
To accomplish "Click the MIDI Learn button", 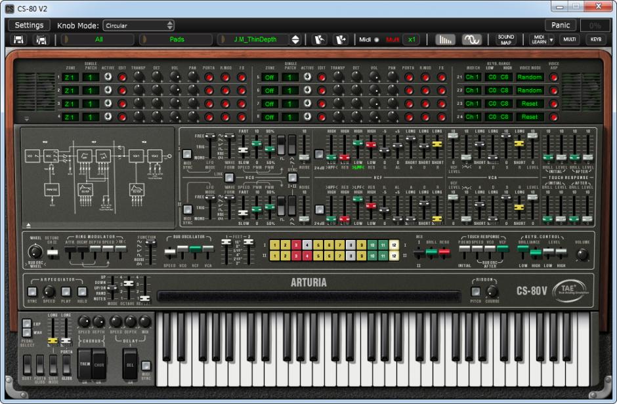I will (539, 39).
